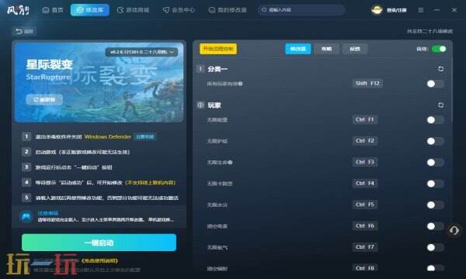This screenshot has width=466, height=279.
Task: Go to the 游戏商城 navigation tab
Action: coord(133,10)
